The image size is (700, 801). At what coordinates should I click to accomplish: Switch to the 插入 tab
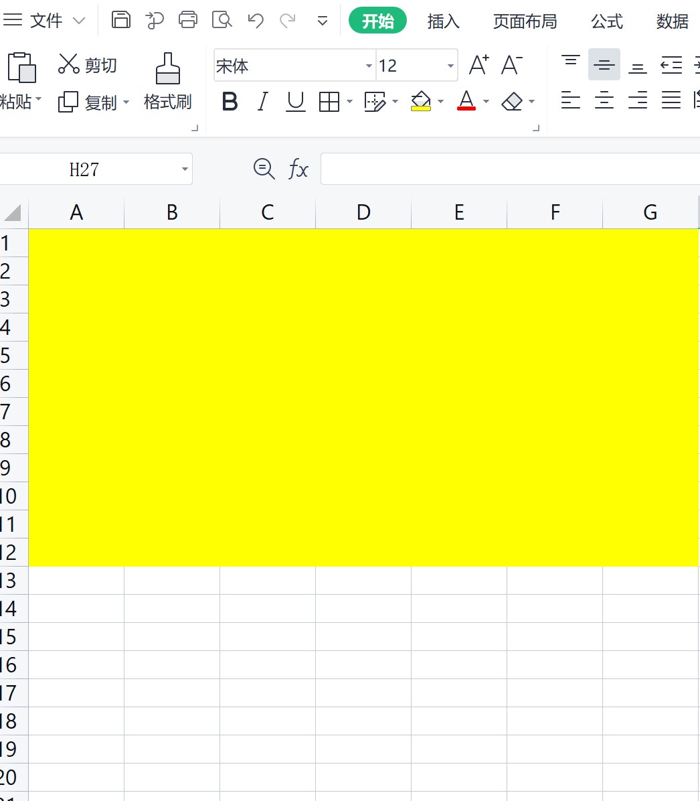click(x=443, y=21)
